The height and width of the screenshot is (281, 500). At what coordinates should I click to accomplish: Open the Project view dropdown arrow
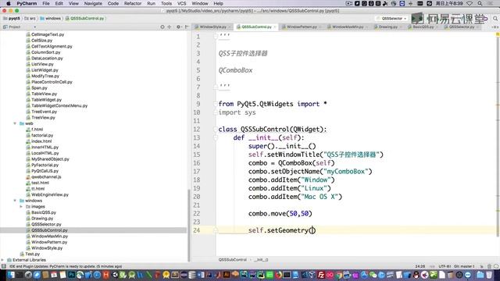(x=34, y=27)
